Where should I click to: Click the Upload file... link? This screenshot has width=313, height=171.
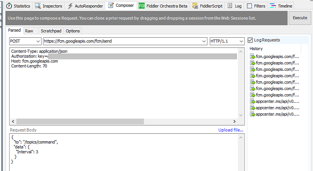pyautogui.click(x=231, y=130)
